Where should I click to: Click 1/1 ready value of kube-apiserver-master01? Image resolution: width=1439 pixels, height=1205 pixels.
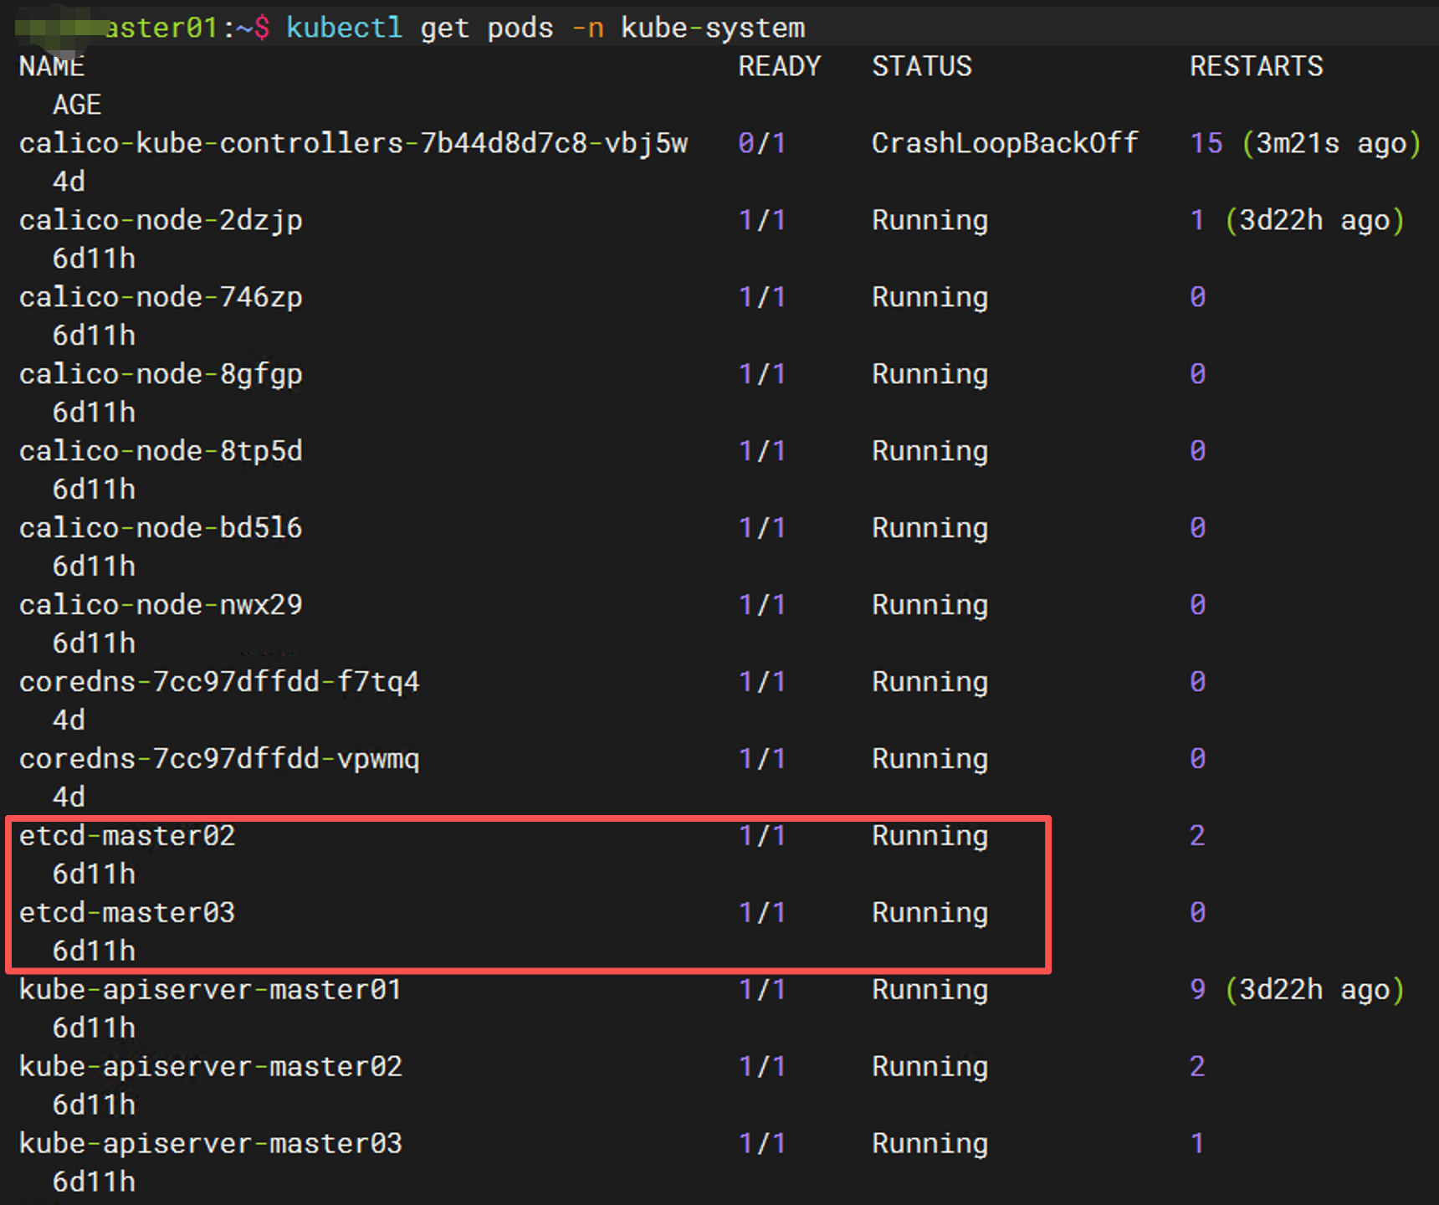[x=762, y=990]
